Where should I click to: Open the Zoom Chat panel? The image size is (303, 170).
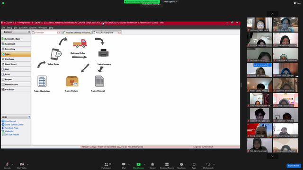tap(124, 165)
